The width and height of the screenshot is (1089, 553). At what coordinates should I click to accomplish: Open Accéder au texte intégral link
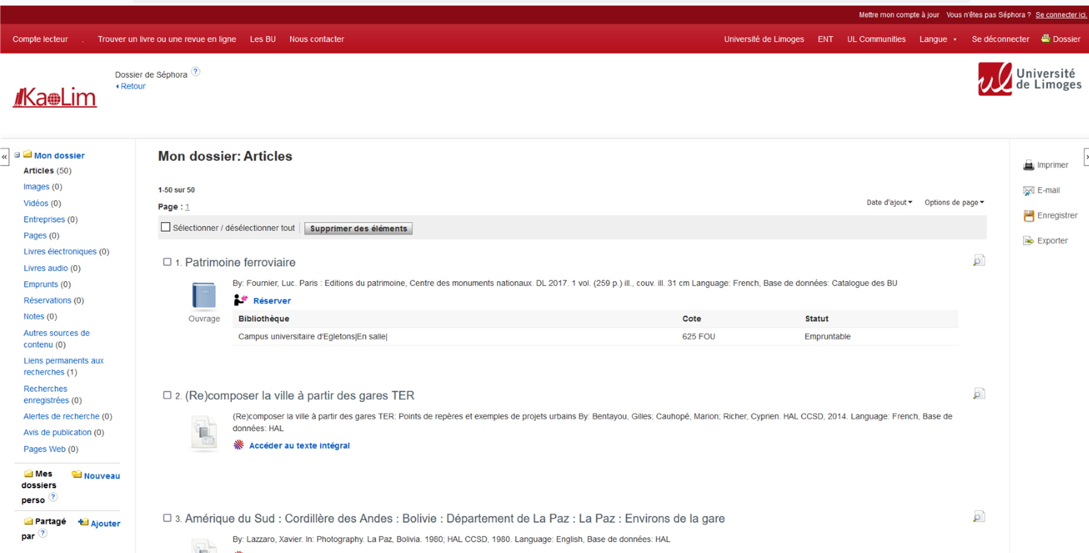pyautogui.click(x=299, y=446)
